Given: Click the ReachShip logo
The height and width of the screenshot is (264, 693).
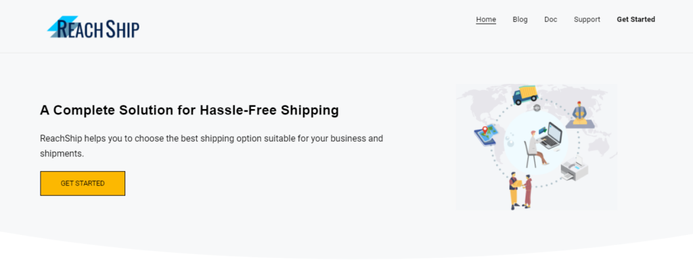Looking at the screenshot, I should pos(93,28).
